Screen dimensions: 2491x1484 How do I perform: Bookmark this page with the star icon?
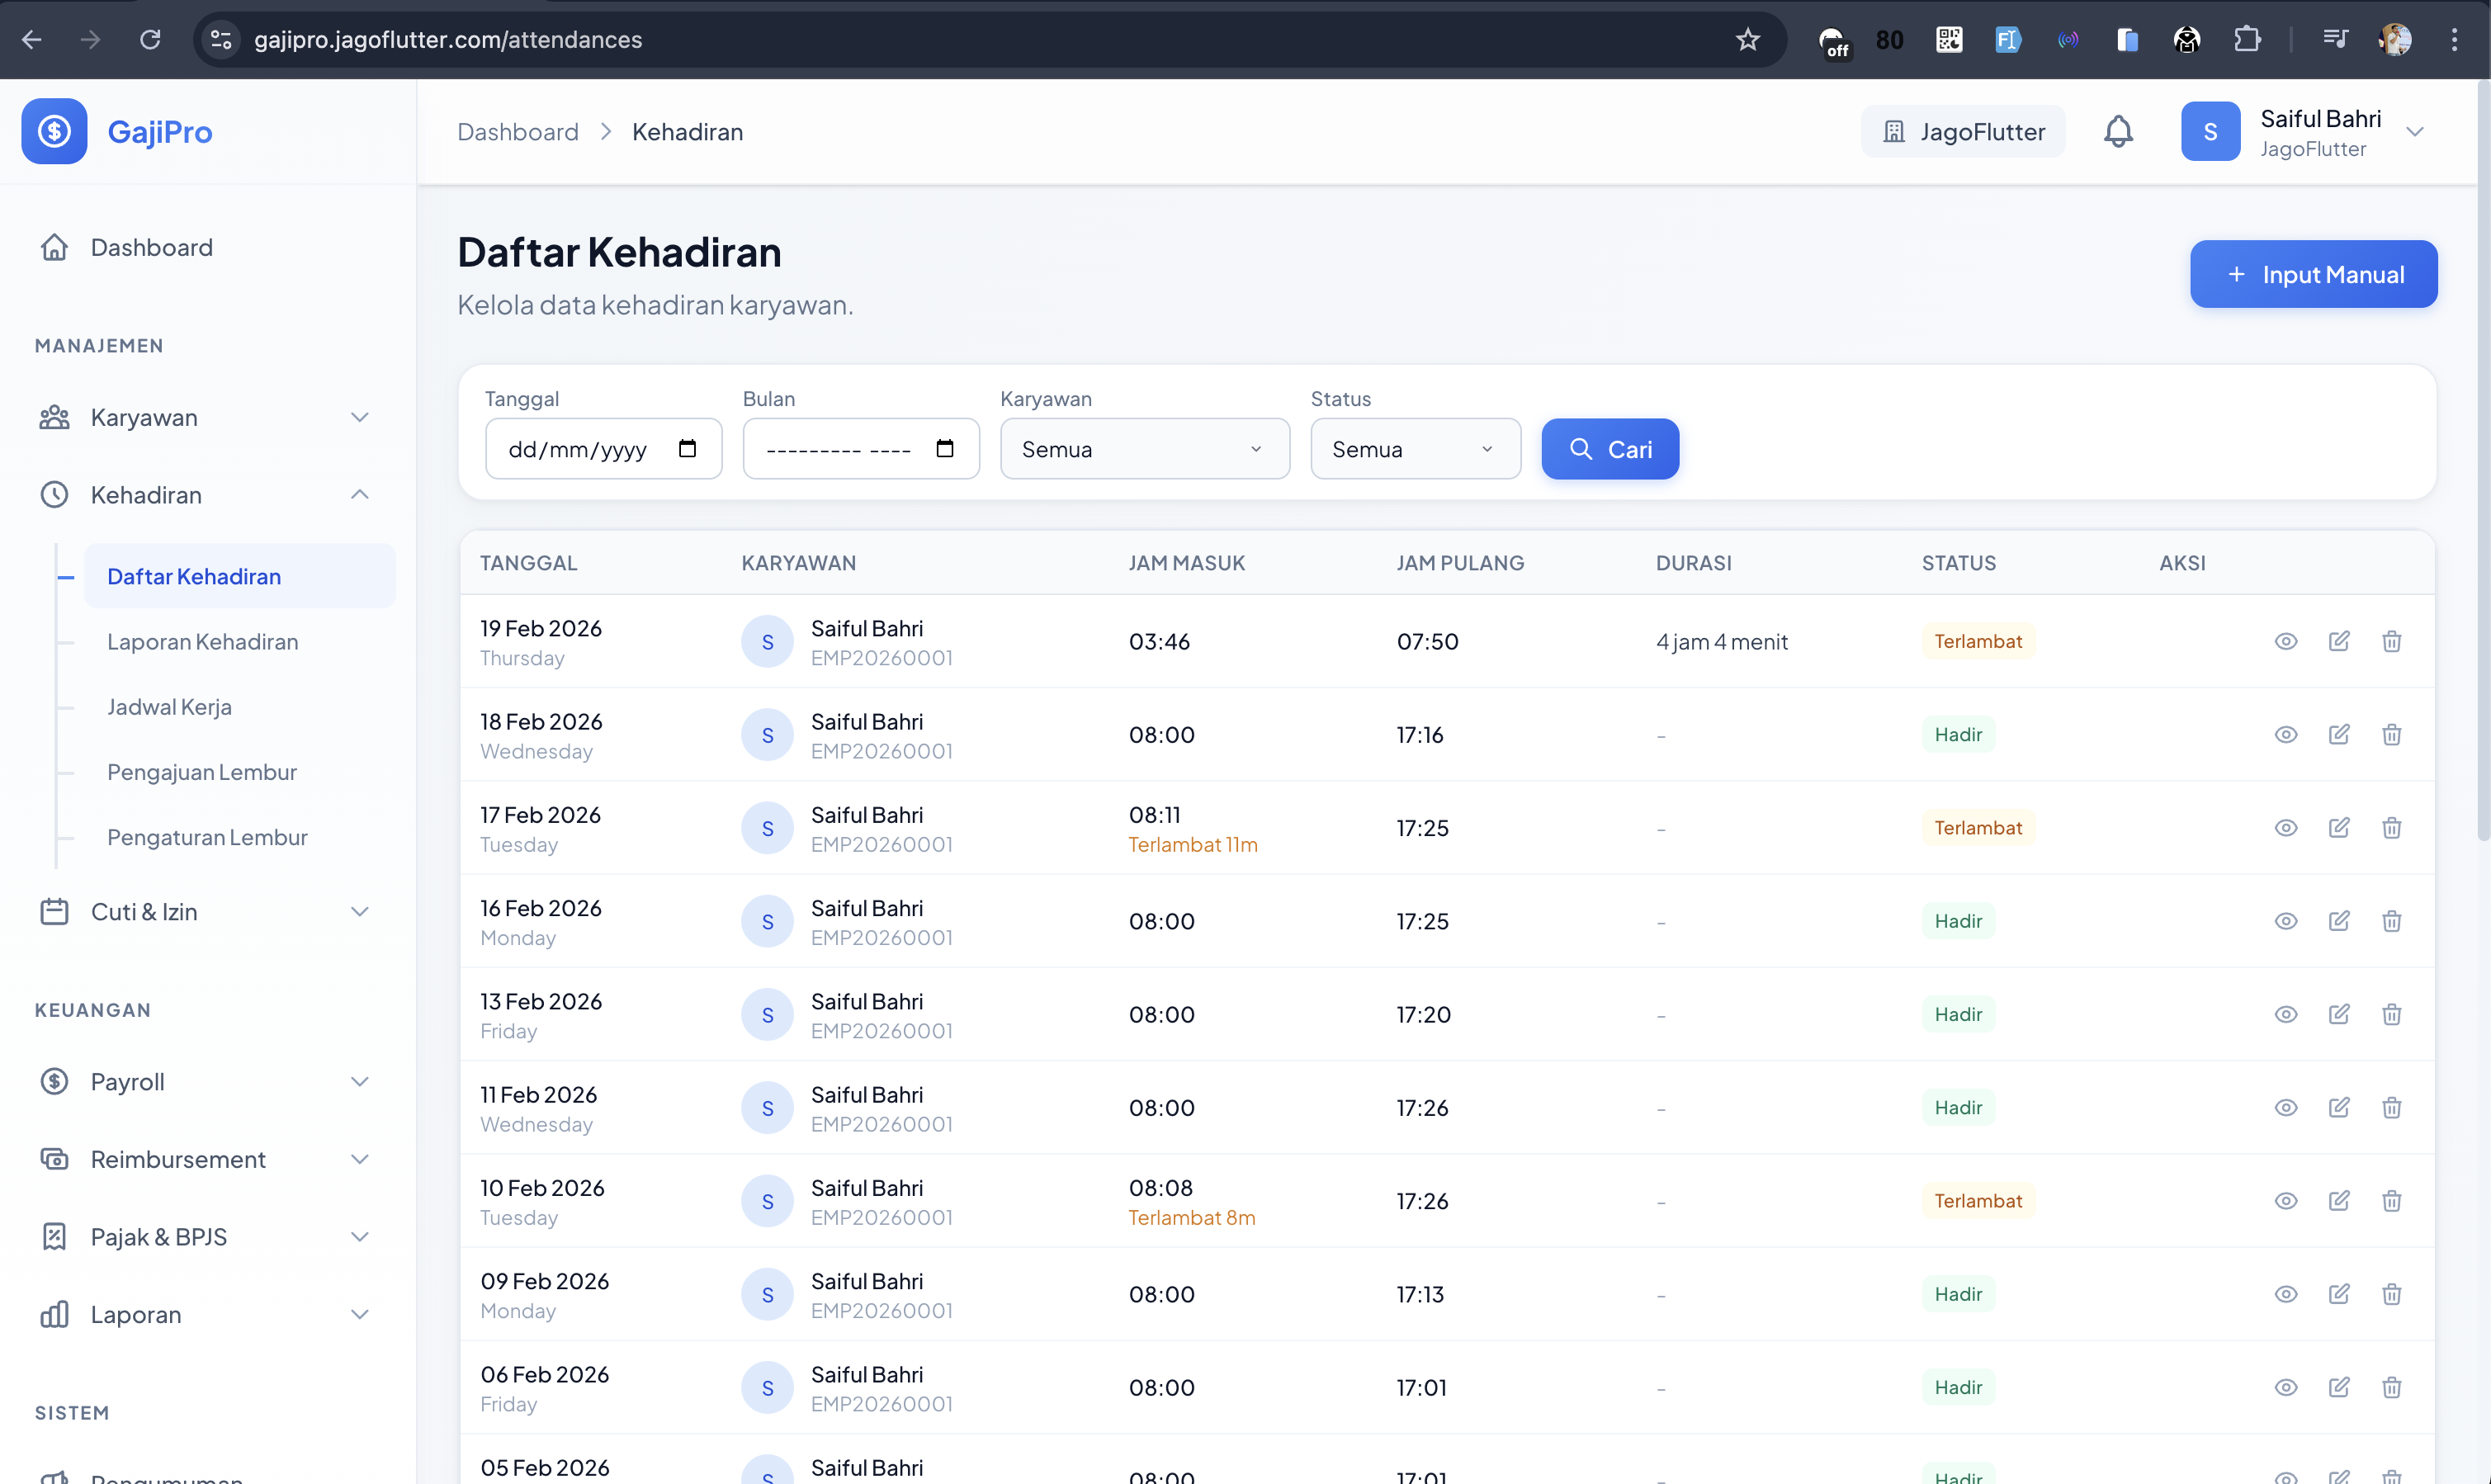(1747, 39)
